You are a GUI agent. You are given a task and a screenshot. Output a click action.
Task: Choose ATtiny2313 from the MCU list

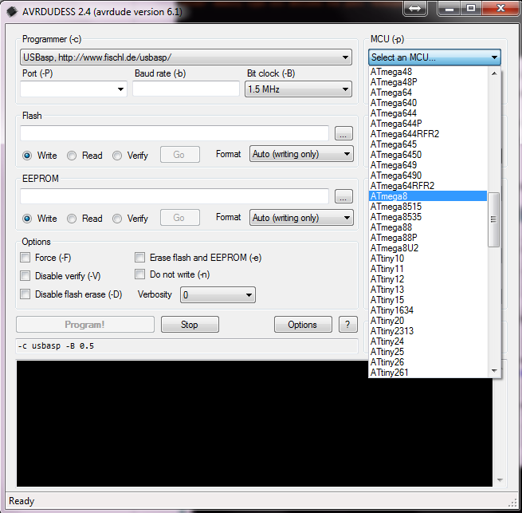[428, 331]
